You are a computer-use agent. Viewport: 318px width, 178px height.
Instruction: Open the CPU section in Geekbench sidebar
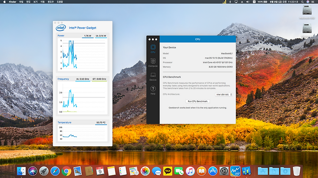click(x=153, y=49)
